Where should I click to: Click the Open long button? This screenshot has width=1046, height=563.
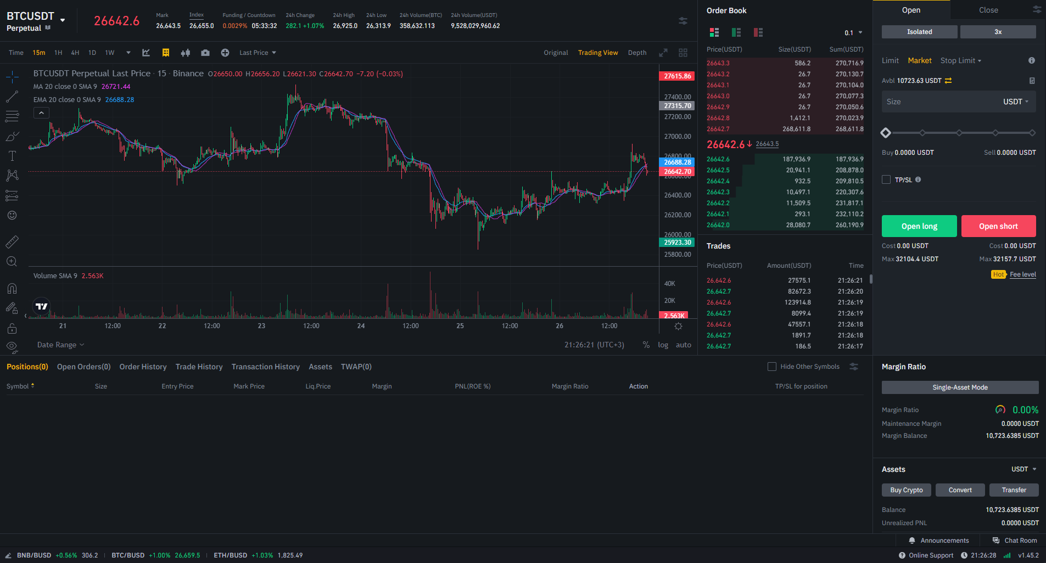point(919,226)
